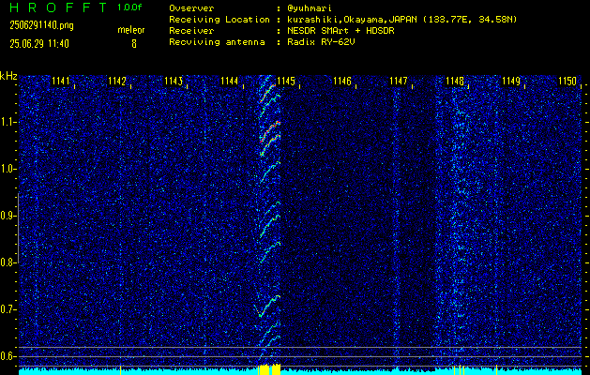Click time marker 1142
Viewport: 590px width, 375px height.
[116, 82]
